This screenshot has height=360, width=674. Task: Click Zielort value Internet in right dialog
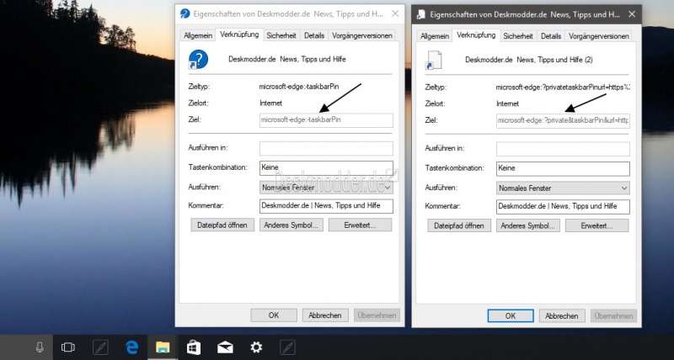[508, 103]
